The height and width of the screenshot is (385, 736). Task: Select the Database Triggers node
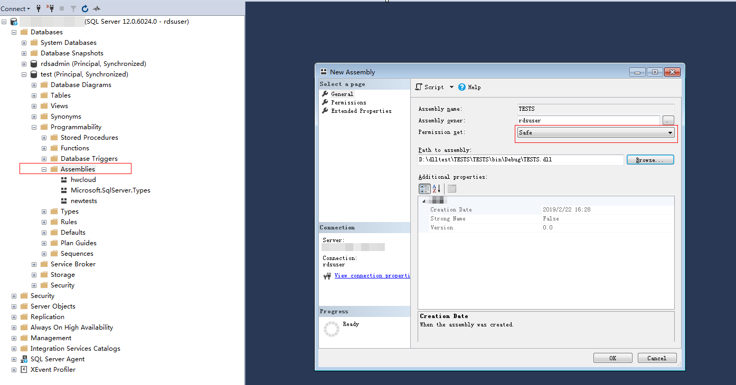[89, 159]
